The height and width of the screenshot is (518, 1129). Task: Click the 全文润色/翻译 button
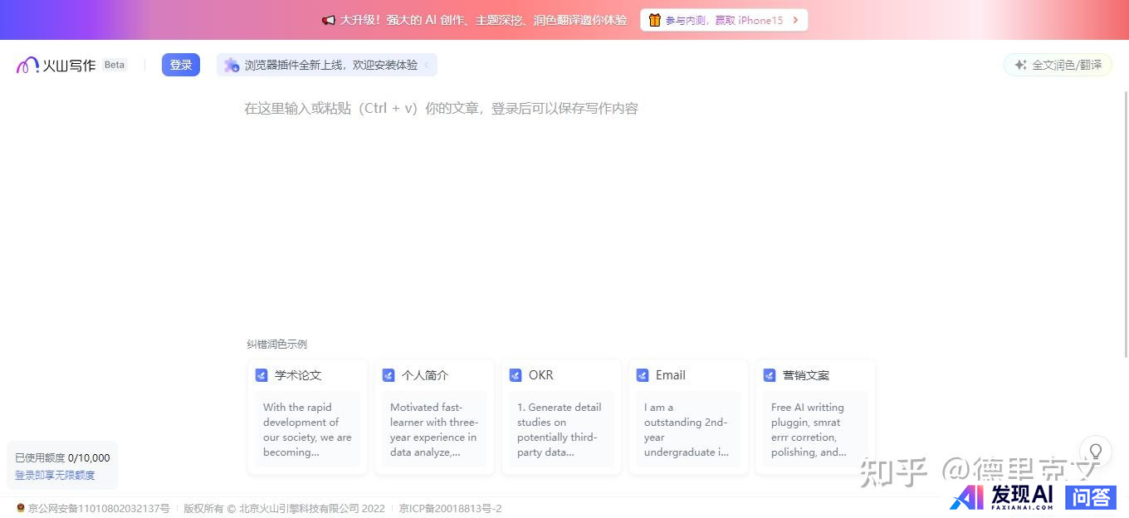pyautogui.click(x=1058, y=65)
